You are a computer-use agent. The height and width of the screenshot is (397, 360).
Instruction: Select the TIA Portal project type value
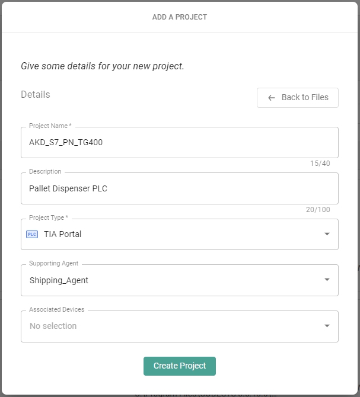tap(63, 234)
